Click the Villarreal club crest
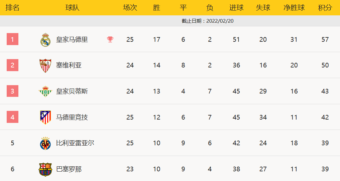The image size is (340, 181). pyautogui.click(x=45, y=143)
